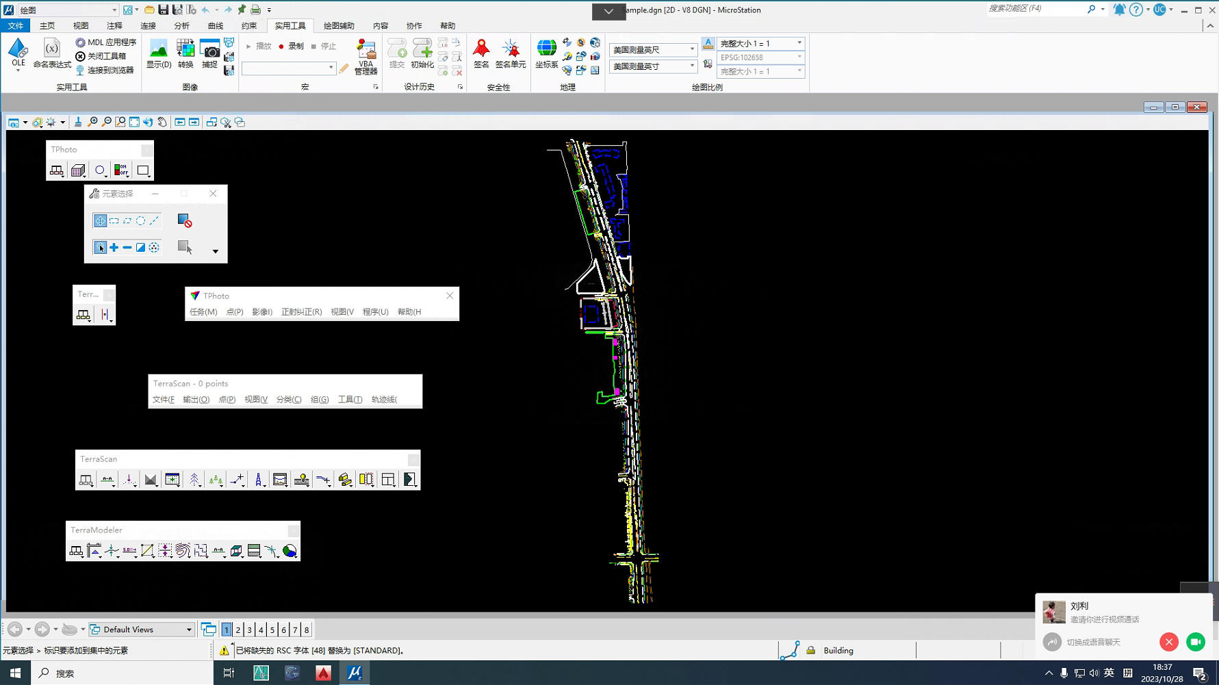Toggle view 1 button
The image size is (1219, 685).
tap(227, 630)
